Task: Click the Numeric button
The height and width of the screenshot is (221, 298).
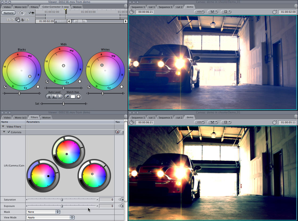Action: pos(9,13)
